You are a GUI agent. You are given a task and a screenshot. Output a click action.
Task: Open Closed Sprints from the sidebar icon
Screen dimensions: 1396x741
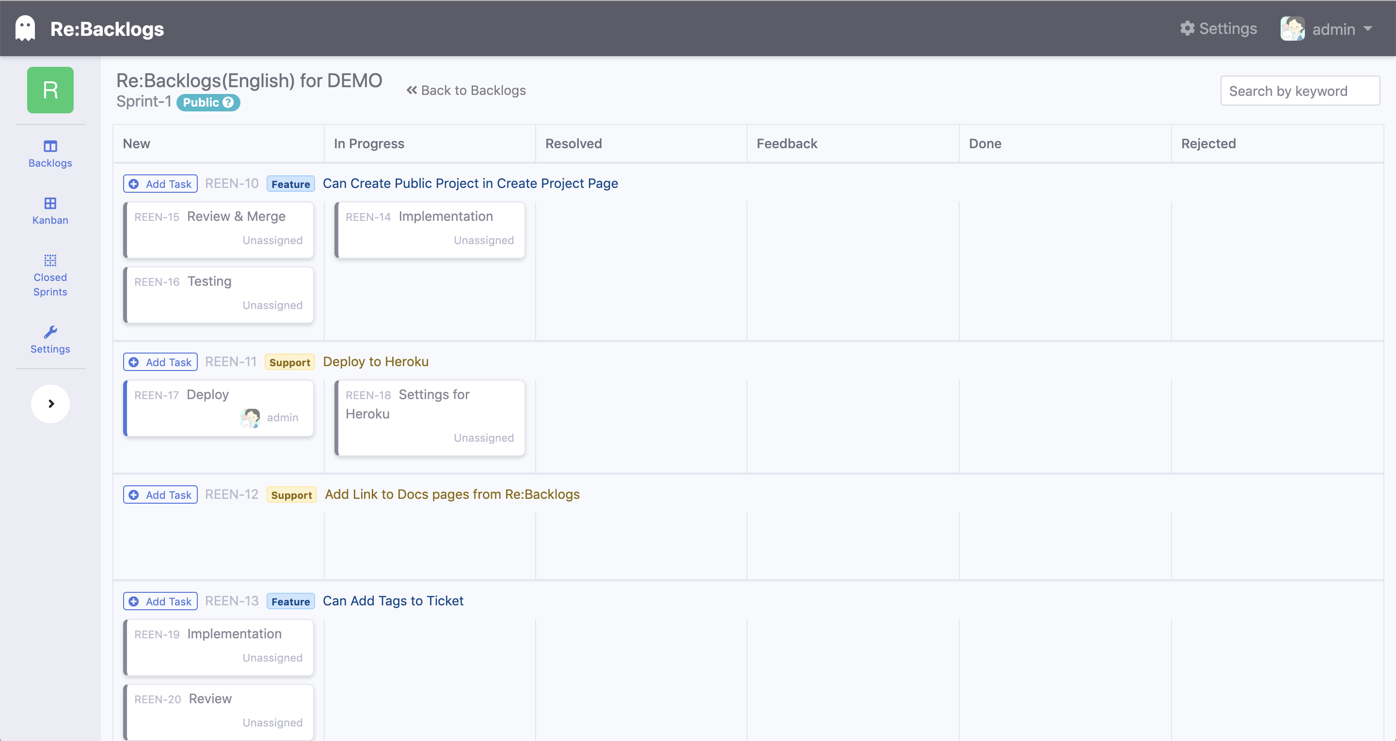tap(50, 261)
